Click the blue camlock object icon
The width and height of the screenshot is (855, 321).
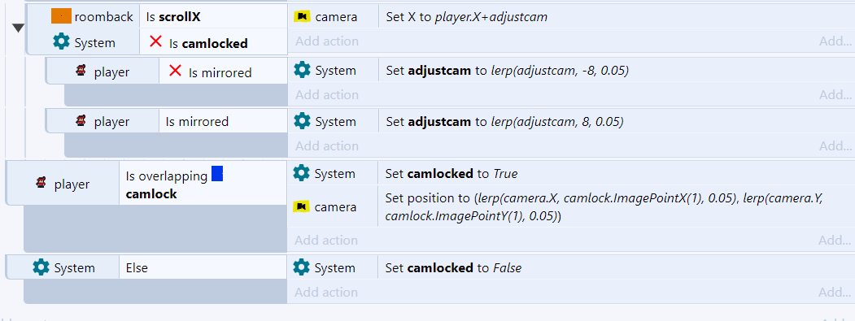click(217, 175)
